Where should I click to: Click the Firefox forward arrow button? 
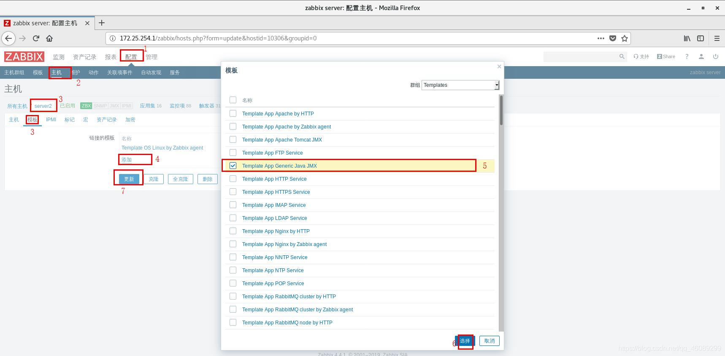[22, 38]
